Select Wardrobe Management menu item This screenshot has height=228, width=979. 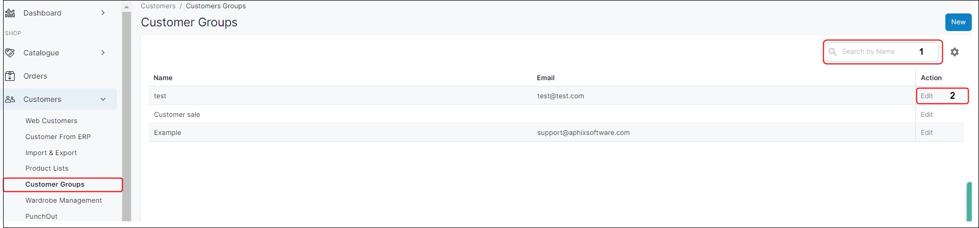tap(64, 200)
